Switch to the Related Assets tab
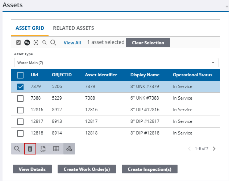 point(74,28)
